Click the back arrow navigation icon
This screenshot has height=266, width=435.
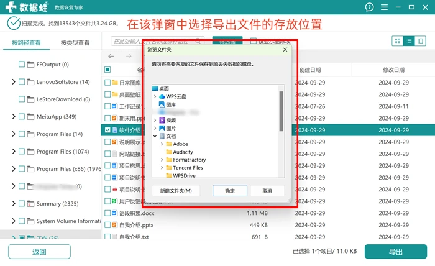tap(111, 57)
